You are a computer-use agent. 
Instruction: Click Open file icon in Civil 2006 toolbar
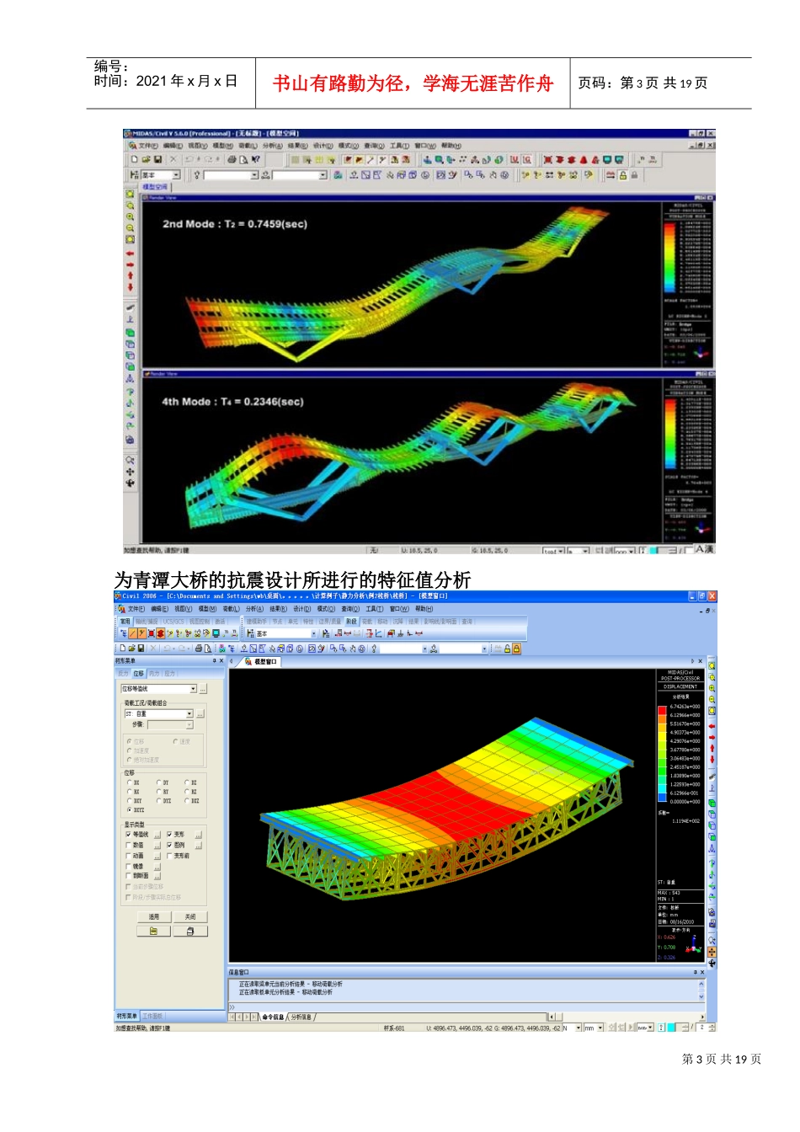click(x=131, y=648)
